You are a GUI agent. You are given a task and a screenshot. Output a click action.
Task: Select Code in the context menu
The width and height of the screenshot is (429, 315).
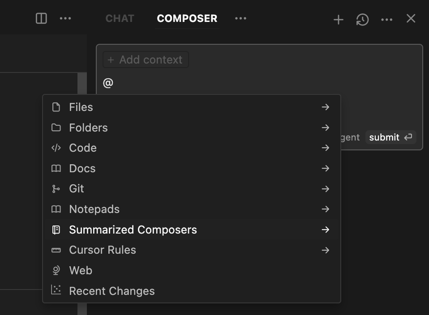(x=83, y=148)
